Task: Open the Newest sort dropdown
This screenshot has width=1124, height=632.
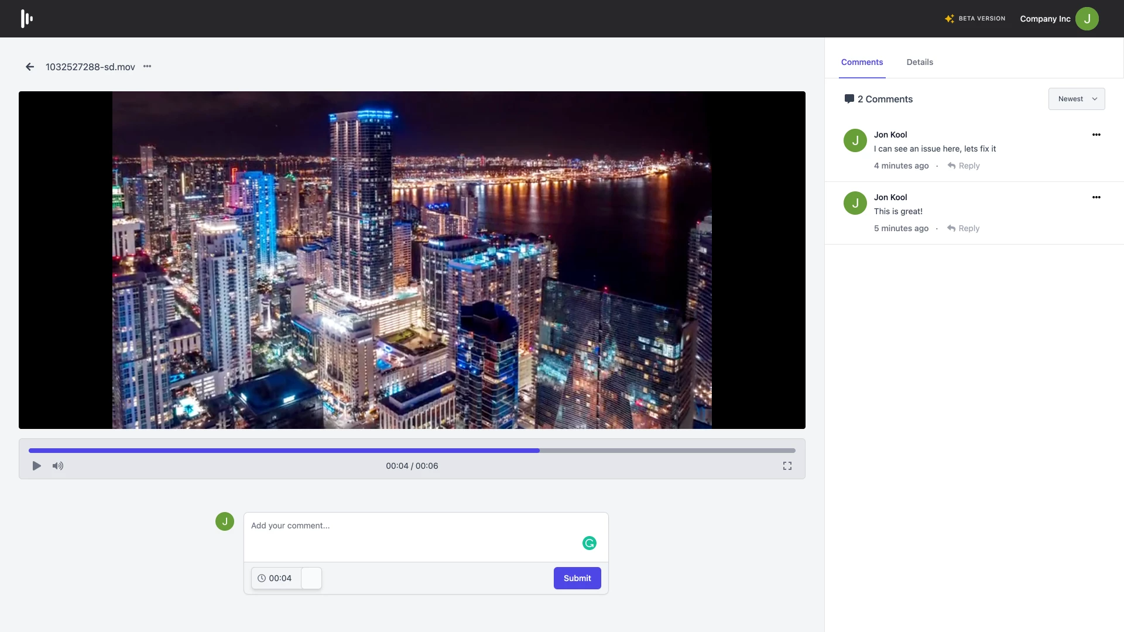Action: (x=1077, y=99)
